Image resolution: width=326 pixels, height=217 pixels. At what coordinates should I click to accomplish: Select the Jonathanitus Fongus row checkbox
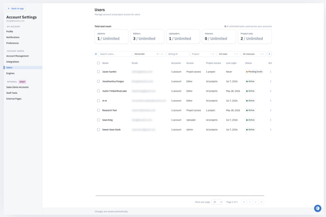pos(98,81)
